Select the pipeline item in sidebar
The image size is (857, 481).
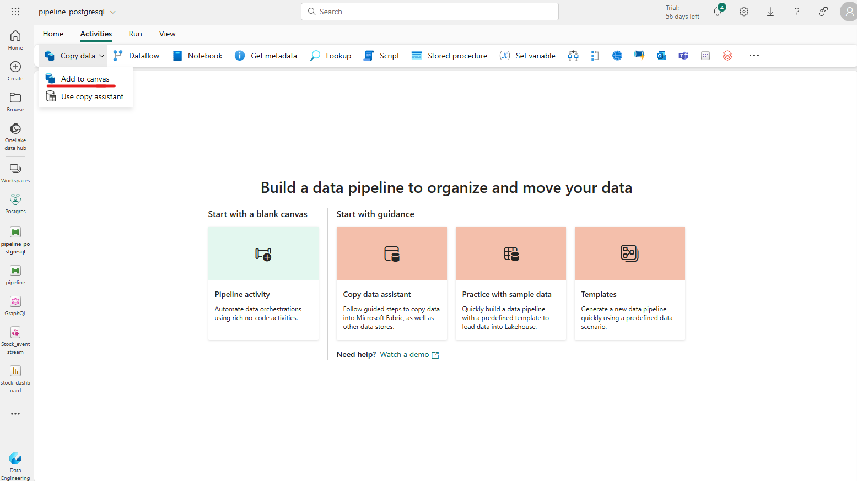[x=15, y=274]
